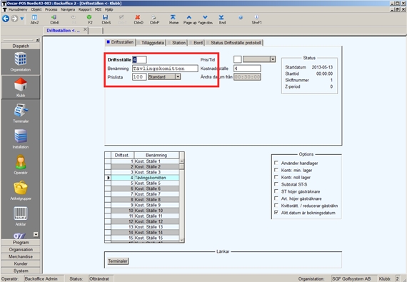Click the Home navigation icon
Image resolution: width=407 pixels, height=282 pixels.
pyautogui.click(x=174, y=19)
